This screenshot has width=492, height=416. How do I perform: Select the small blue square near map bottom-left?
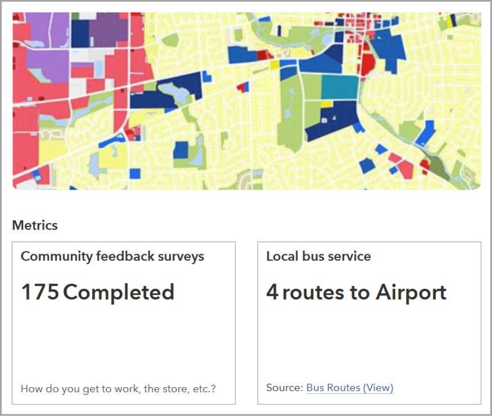click(135, 173)
